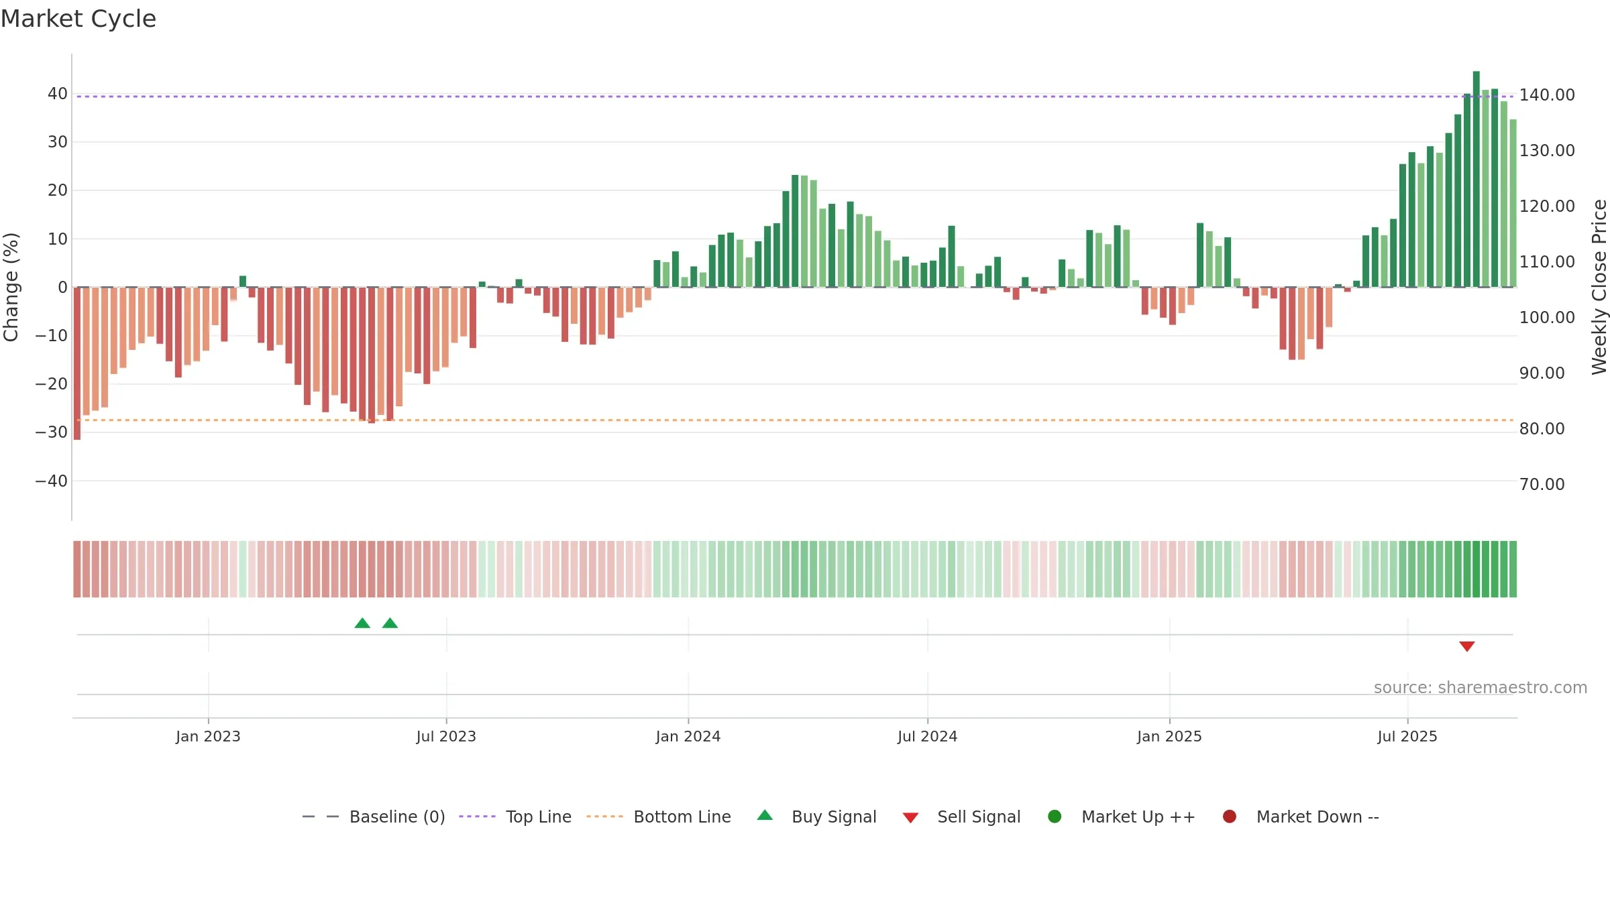1610x905 pixels.
Task: Select the second buy signal triangle marker
Action: [390, 623]
